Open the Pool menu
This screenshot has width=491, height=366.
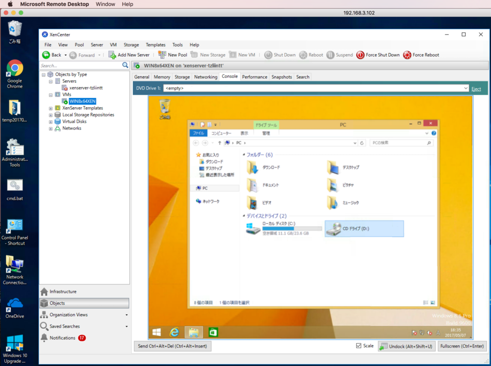click(79, 45)
